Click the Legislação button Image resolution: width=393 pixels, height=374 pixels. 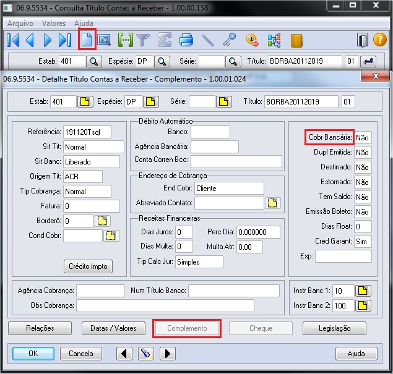(334, 328)
